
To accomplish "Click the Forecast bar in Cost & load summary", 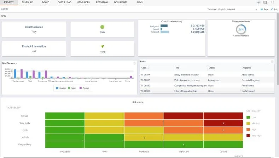I will click(x=164, y=32).
